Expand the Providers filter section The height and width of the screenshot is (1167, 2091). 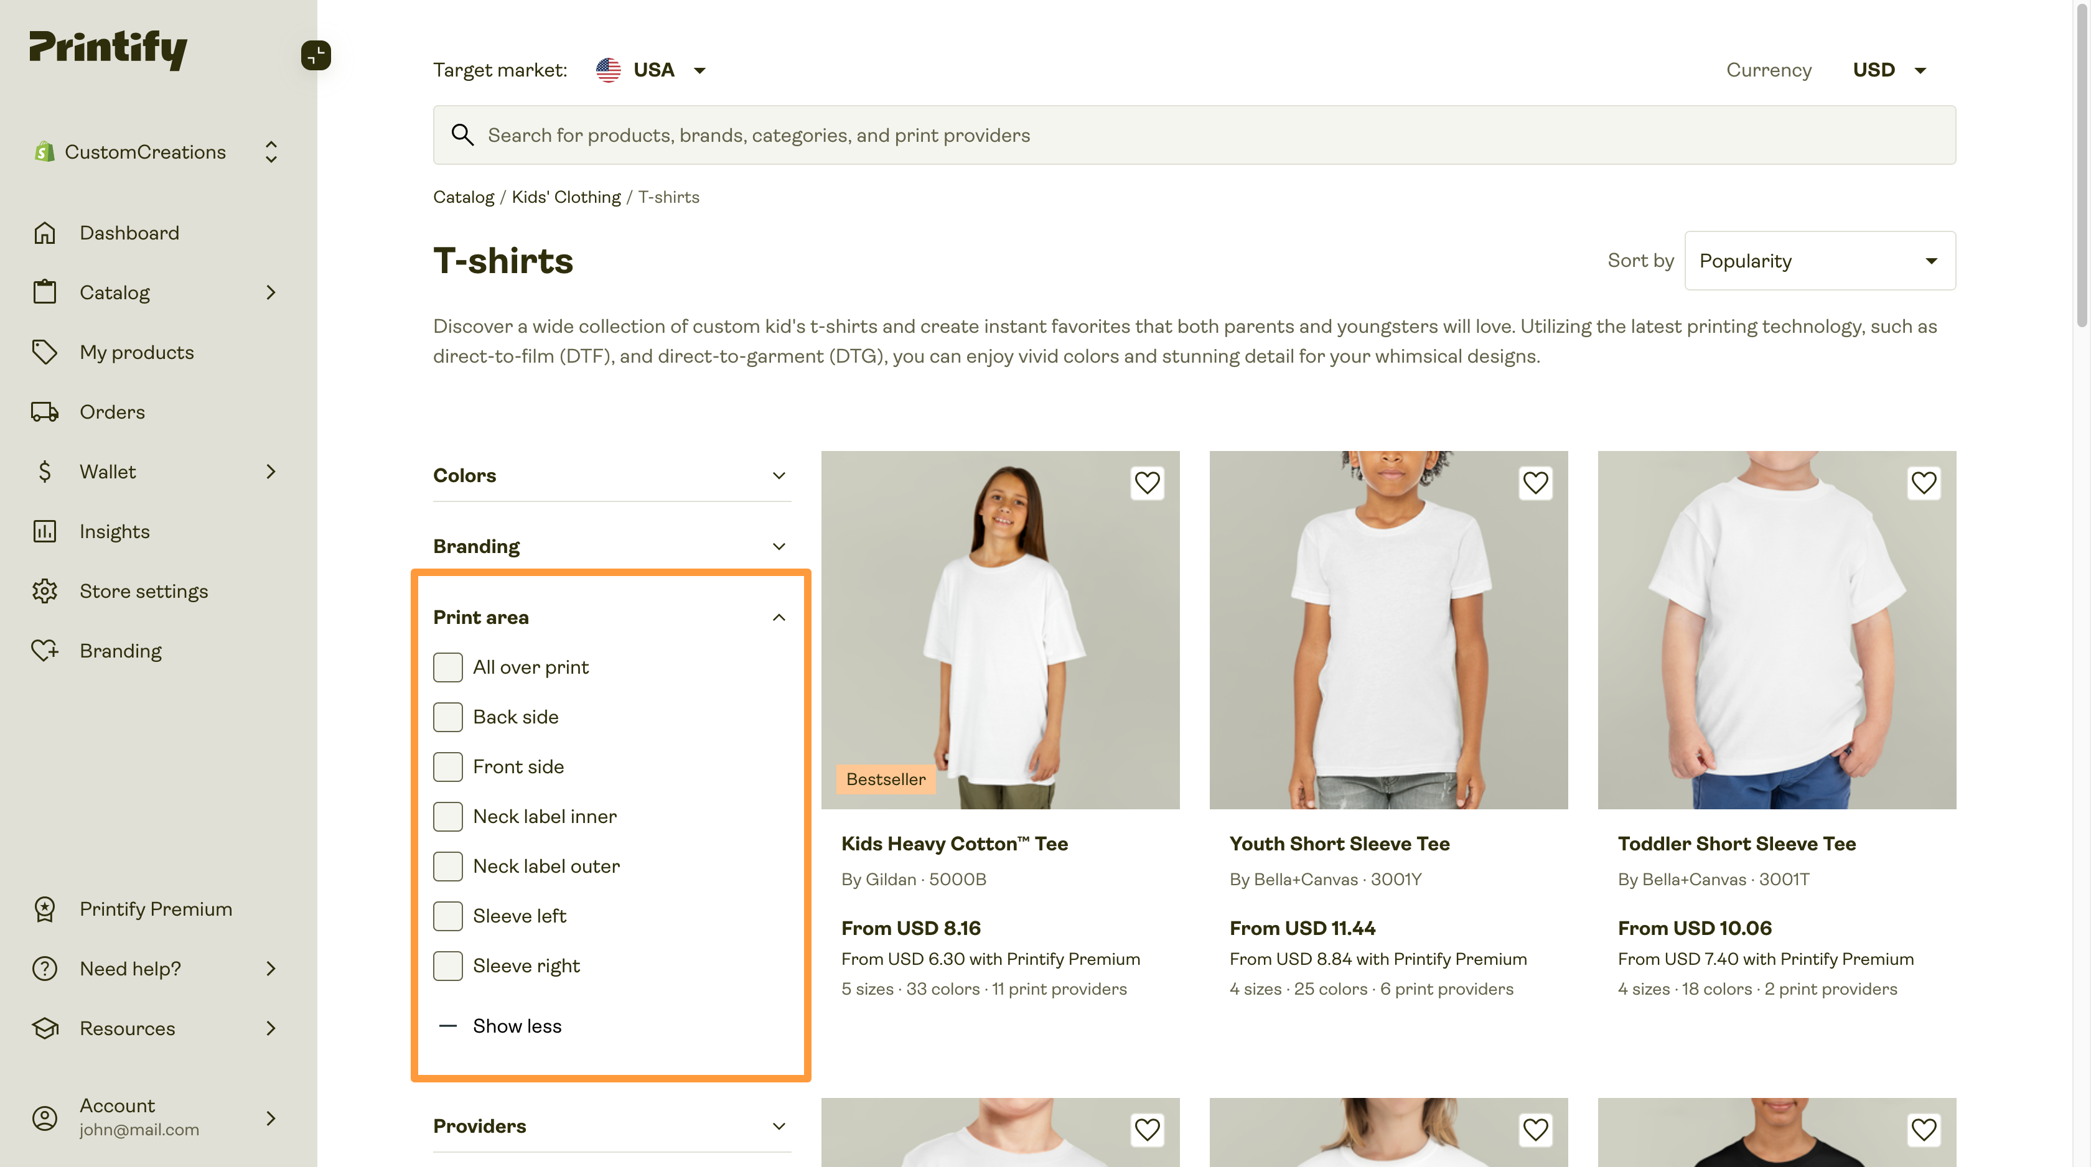(612, 1125)
